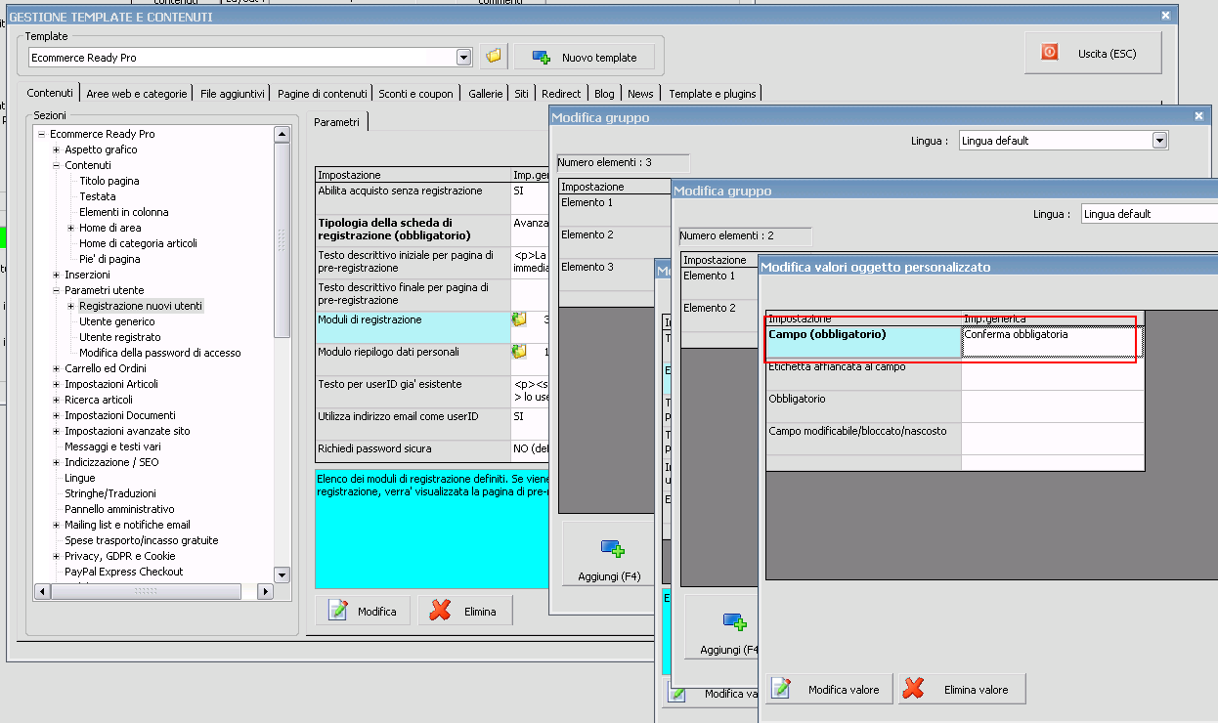Click folder icon in Modulo riepilogo dati personali row
1218x723 pixels.
pyautogui.click(x=519, y=351)
